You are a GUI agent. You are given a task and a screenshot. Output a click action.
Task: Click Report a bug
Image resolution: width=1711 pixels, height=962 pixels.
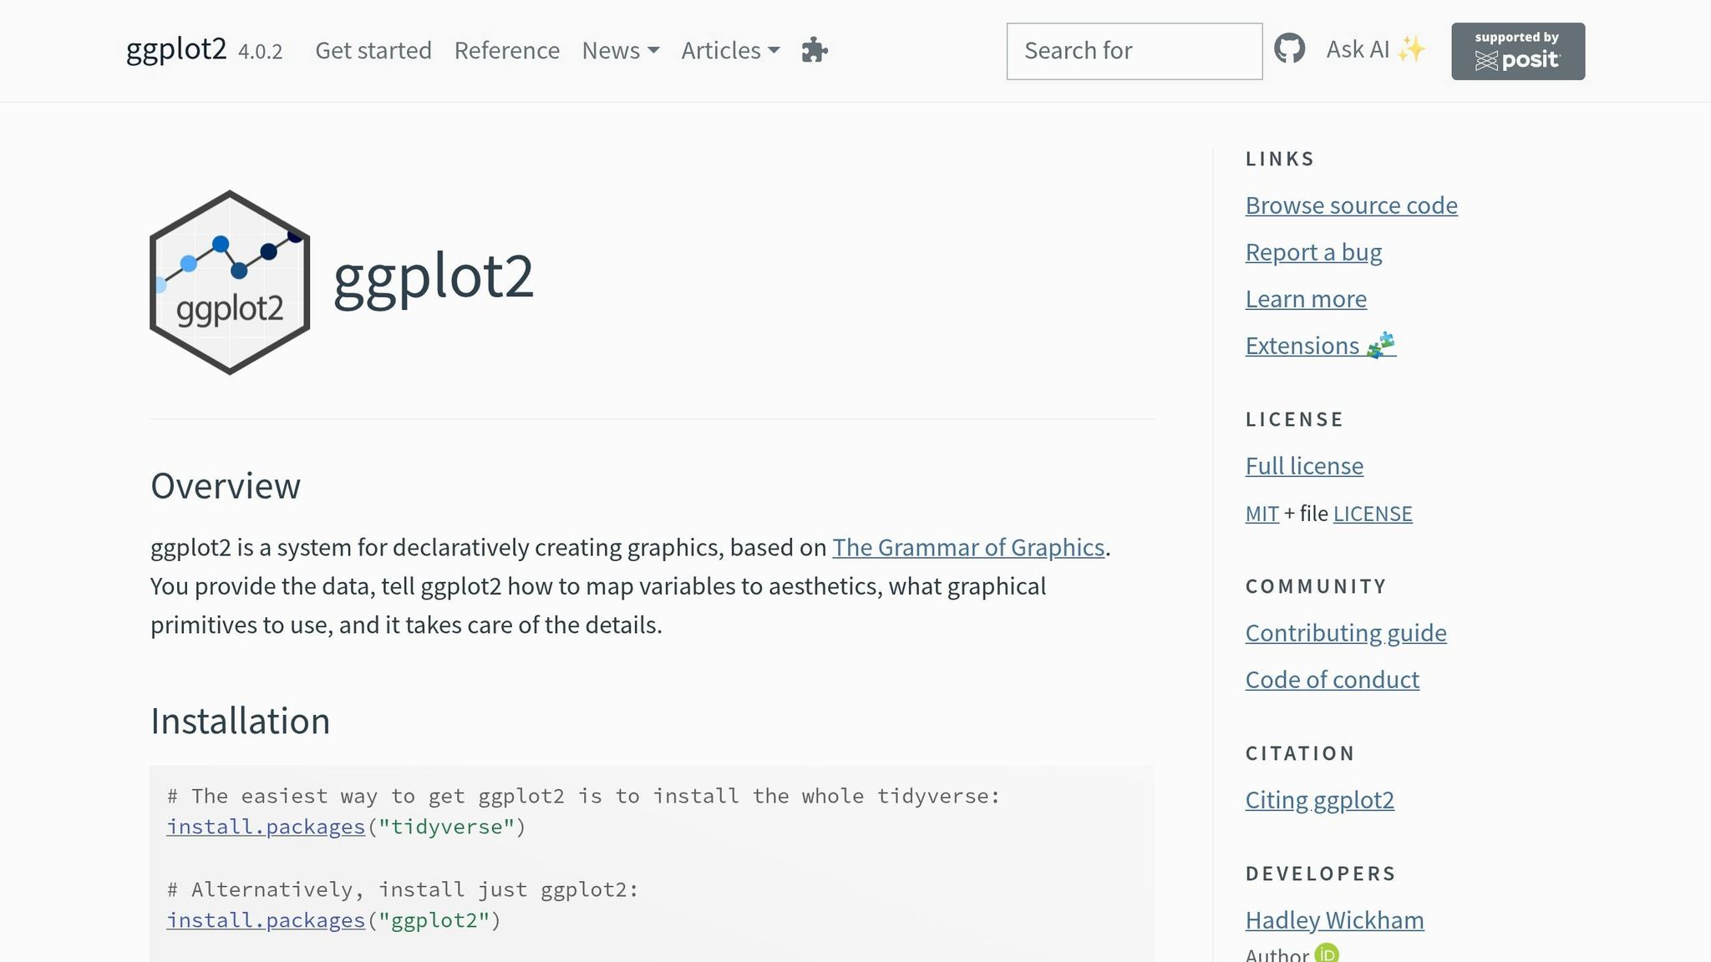click(1313, 251)
